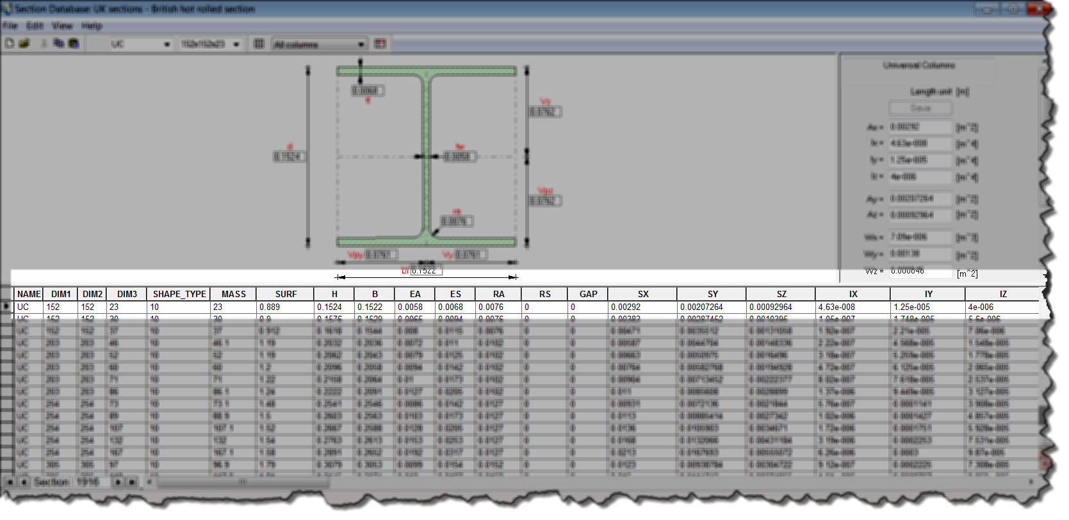Click the SHAPE_TYPE column header
The width and height of the screenshot is (1069, 520).
coord(179,294)
